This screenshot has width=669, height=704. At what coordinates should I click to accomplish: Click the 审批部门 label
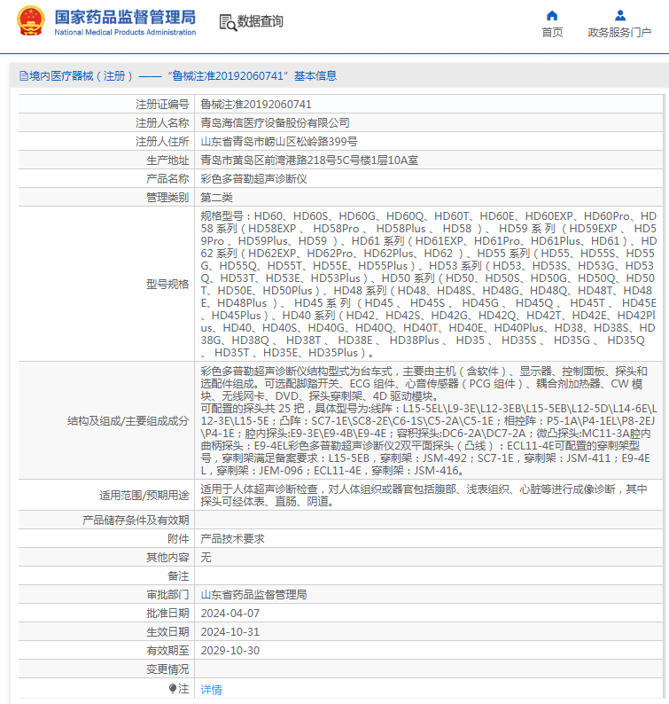point(167,594)
